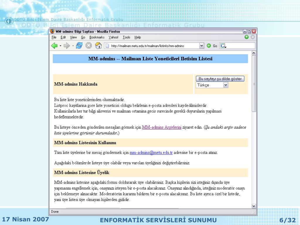Click 'Bu sayfayı şu dilde göster' button

tap(220, 79)
